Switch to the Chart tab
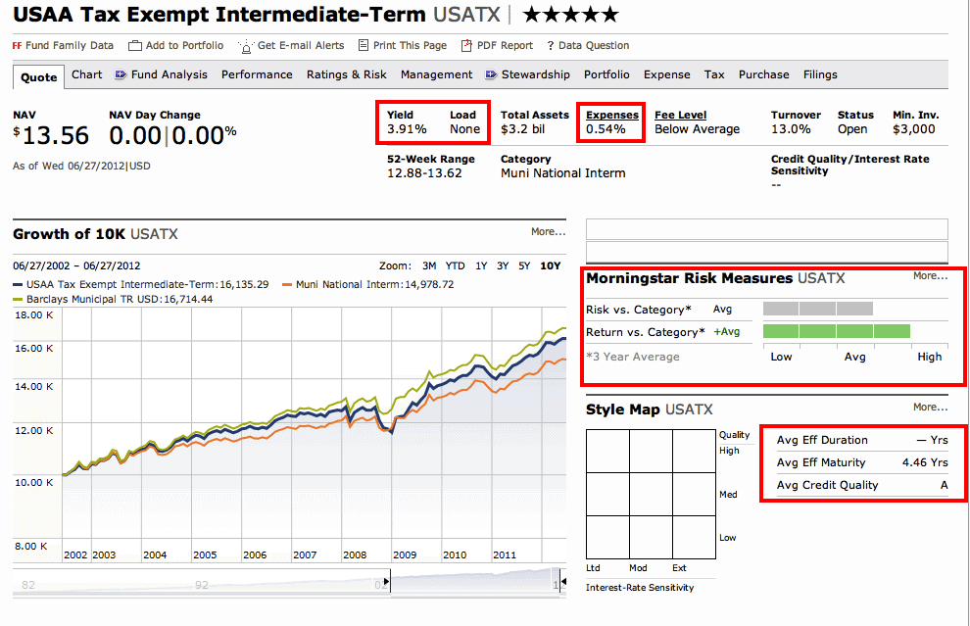The width and height of the screenshot is (970, 626). [x=86, y=74]
